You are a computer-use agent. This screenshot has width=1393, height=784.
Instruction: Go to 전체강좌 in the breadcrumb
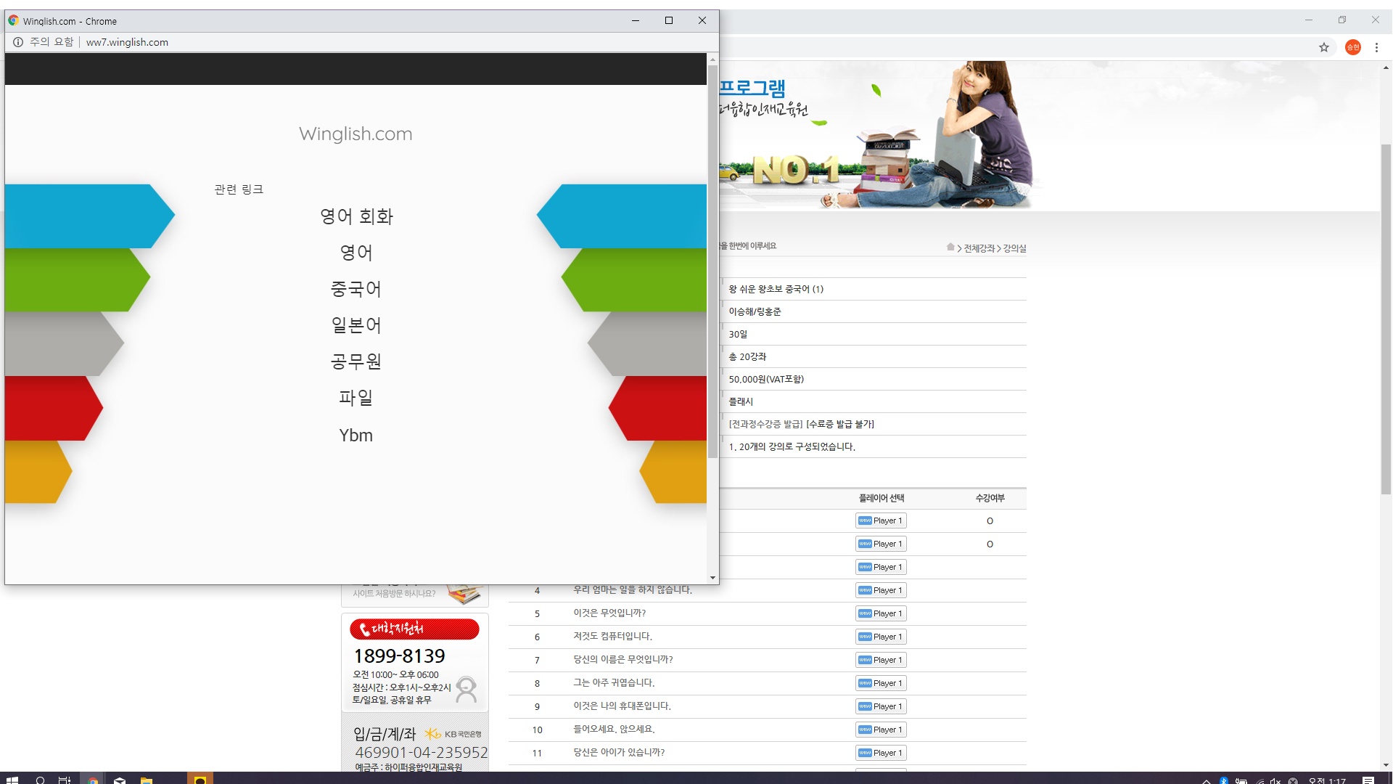(x=979, y=248)
